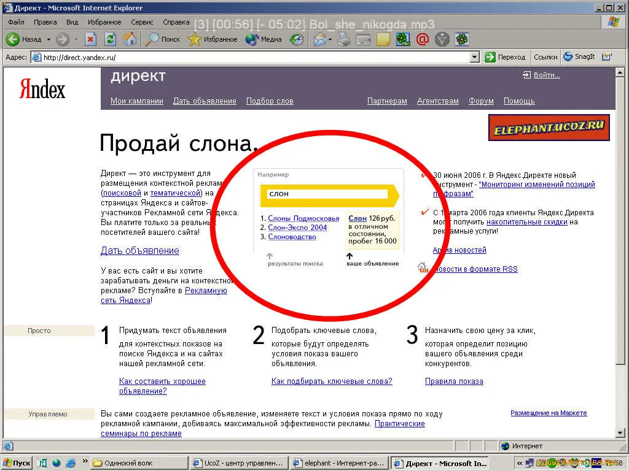Click the Переход go button
The width and height of the screenshot is (629, 471).
(x=505, y=57)
